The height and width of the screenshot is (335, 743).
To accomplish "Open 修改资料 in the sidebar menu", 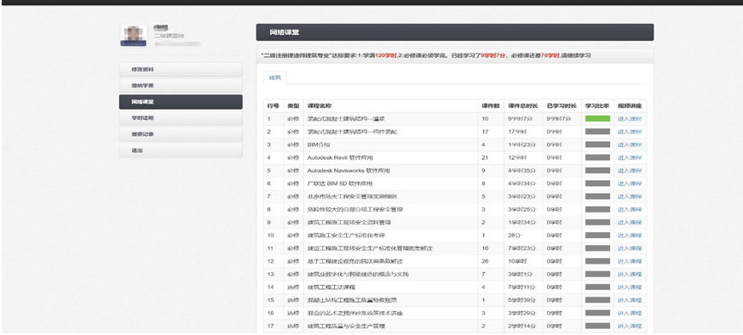I will coord(181,70).
